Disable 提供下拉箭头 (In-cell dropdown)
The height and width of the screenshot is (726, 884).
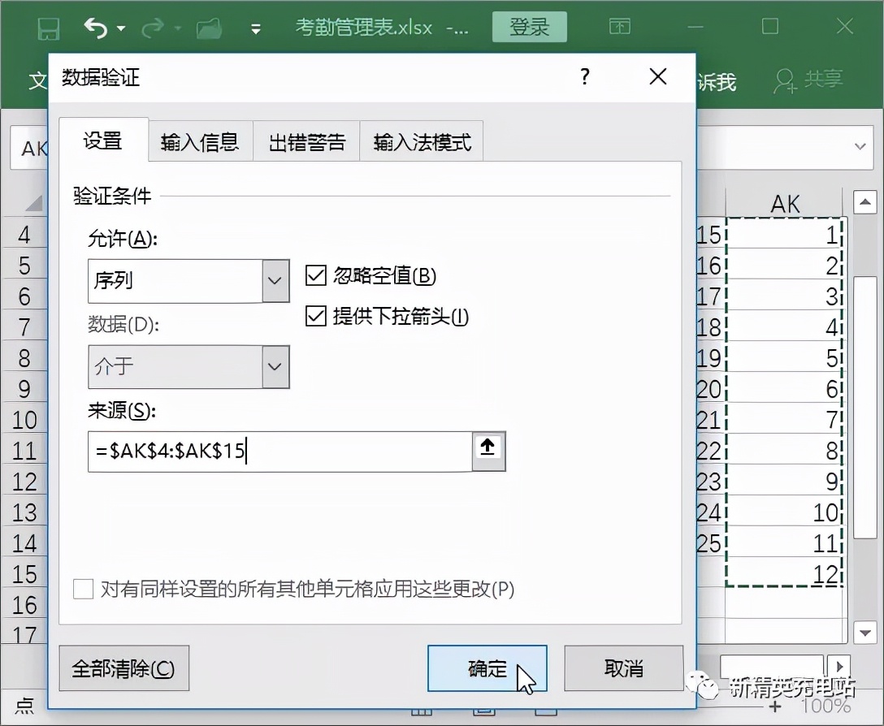coord(315,318)
